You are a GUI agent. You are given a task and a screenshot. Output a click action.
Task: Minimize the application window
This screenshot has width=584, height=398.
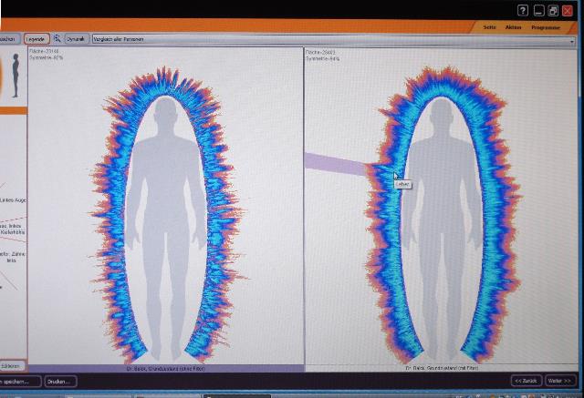[x=538, y=10]
